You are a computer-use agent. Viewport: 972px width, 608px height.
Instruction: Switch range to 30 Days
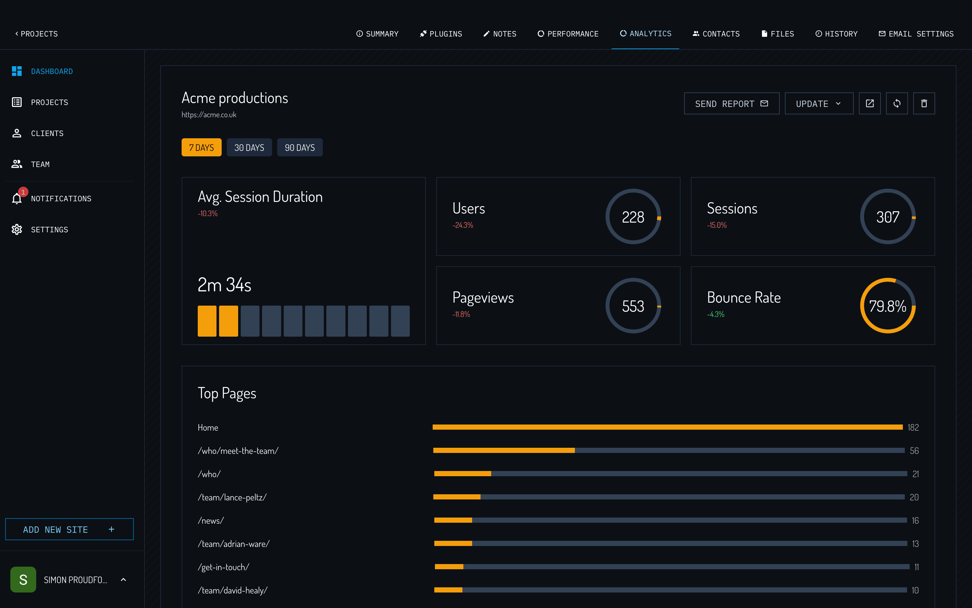(249, 148)
